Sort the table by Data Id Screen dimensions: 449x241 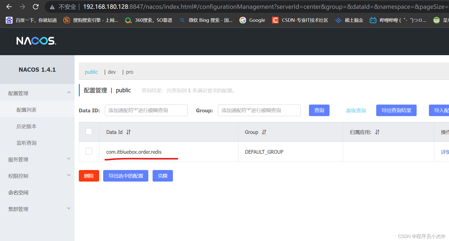[x=129, y=132]
